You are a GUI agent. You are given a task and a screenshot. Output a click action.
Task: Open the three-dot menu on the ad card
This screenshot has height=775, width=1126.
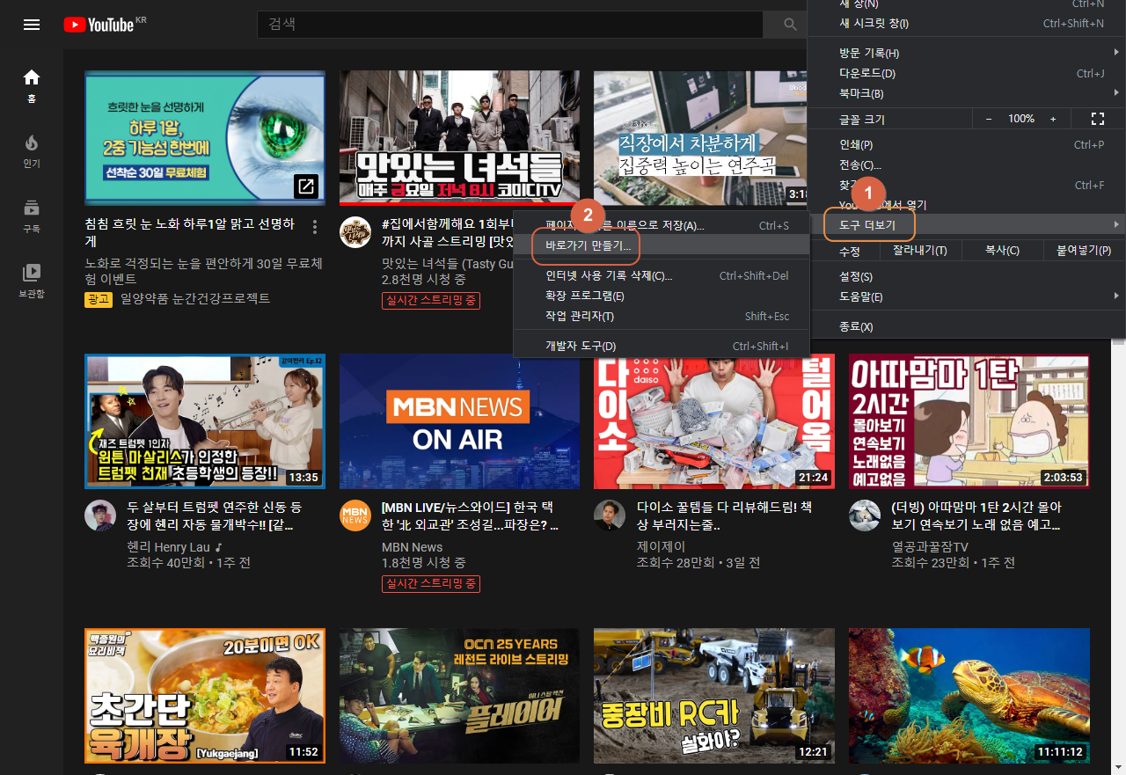[x=315, y=227]
